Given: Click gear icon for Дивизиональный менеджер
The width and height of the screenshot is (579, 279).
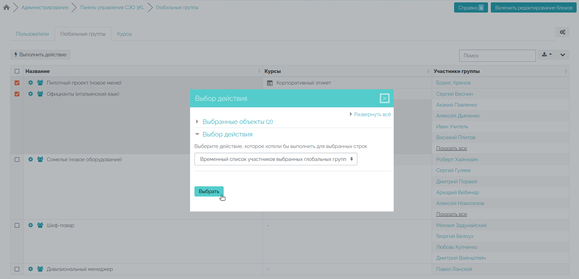Looking at the screenshot, I should click(x=31, y=269).
